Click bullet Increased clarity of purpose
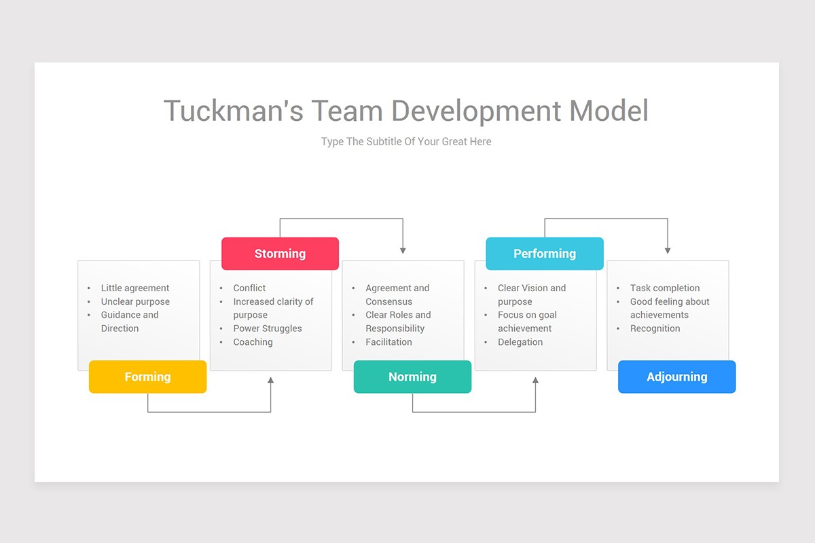 point(273,308)
